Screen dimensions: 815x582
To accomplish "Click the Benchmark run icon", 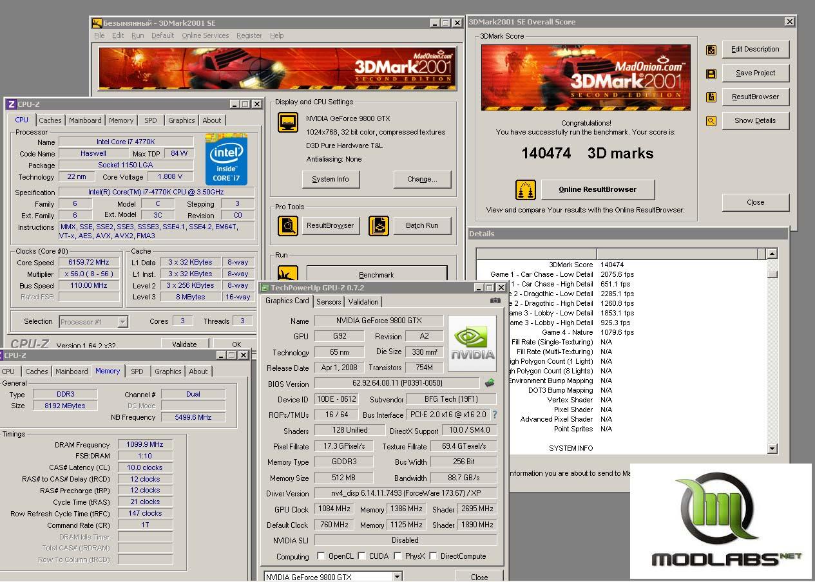I will pyautogui.click(x=288, y=274).
